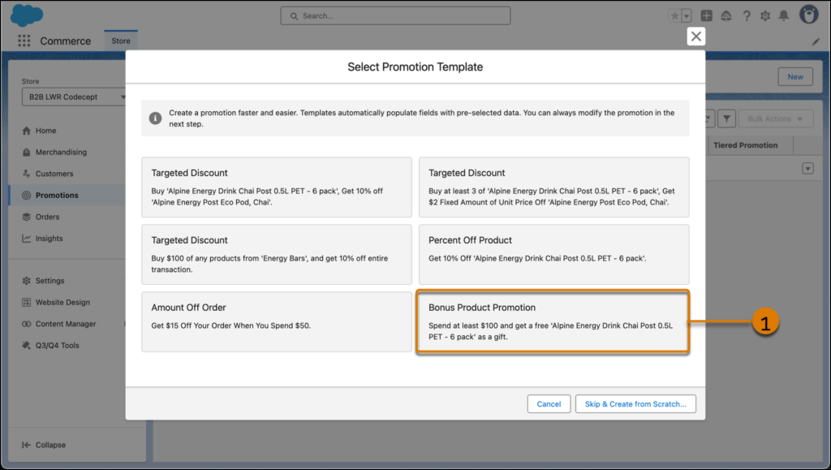
Task: Open the Bulk Actions dropdown
Action: pos(775,119)
